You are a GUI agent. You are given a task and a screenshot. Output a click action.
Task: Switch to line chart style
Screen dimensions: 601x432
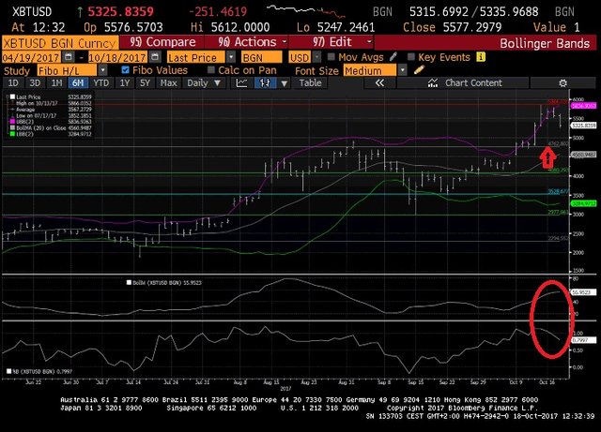pos(242,83)
